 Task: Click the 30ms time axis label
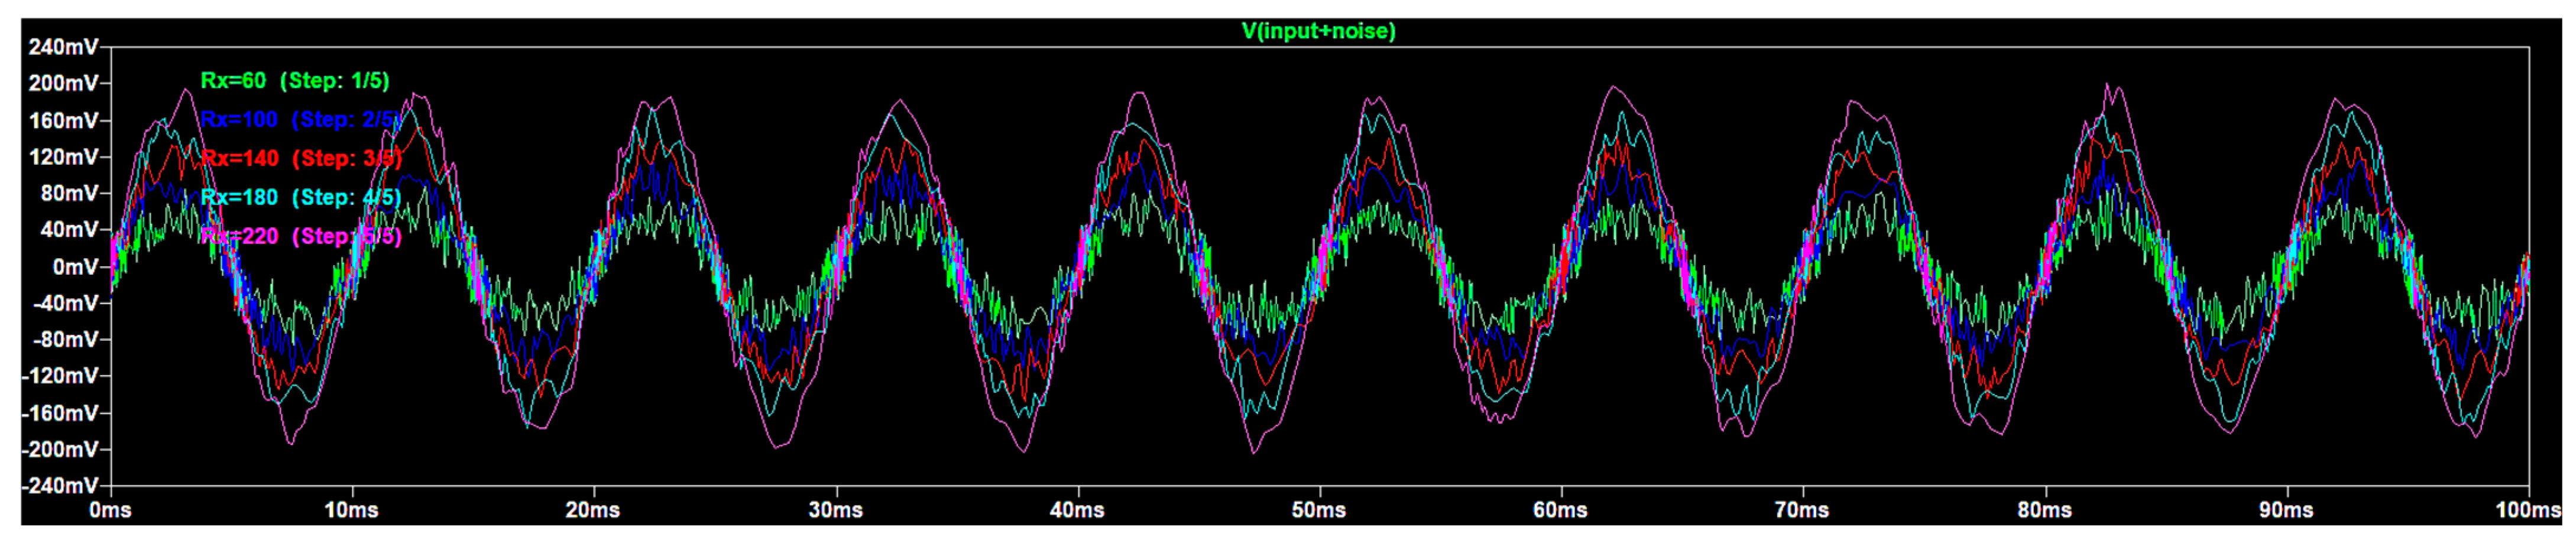click(x=835, y=511)
